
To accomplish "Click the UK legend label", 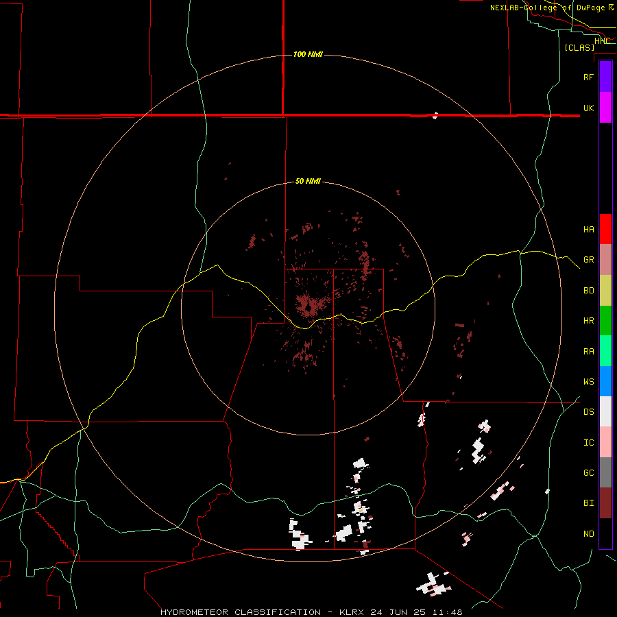I will pos(589,108).
